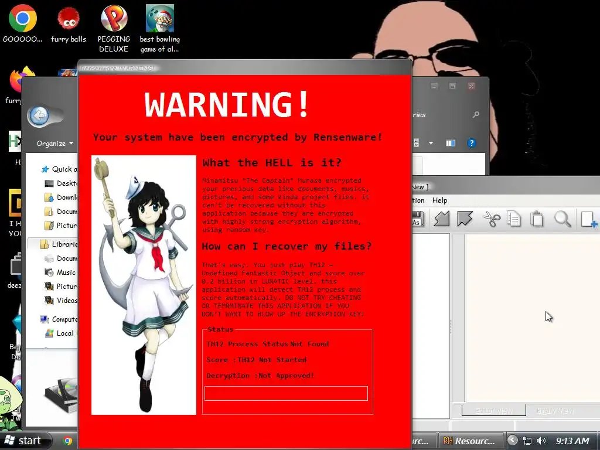Click the 9:13 AM taskbar clock
Image resolution: width=600 pixels, height=450 pixels.
point(572,441)
